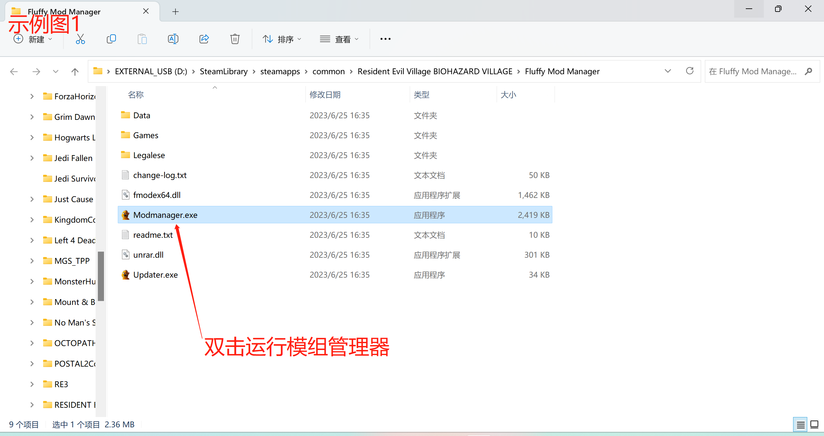Open the three-dot more options menu

385,39
